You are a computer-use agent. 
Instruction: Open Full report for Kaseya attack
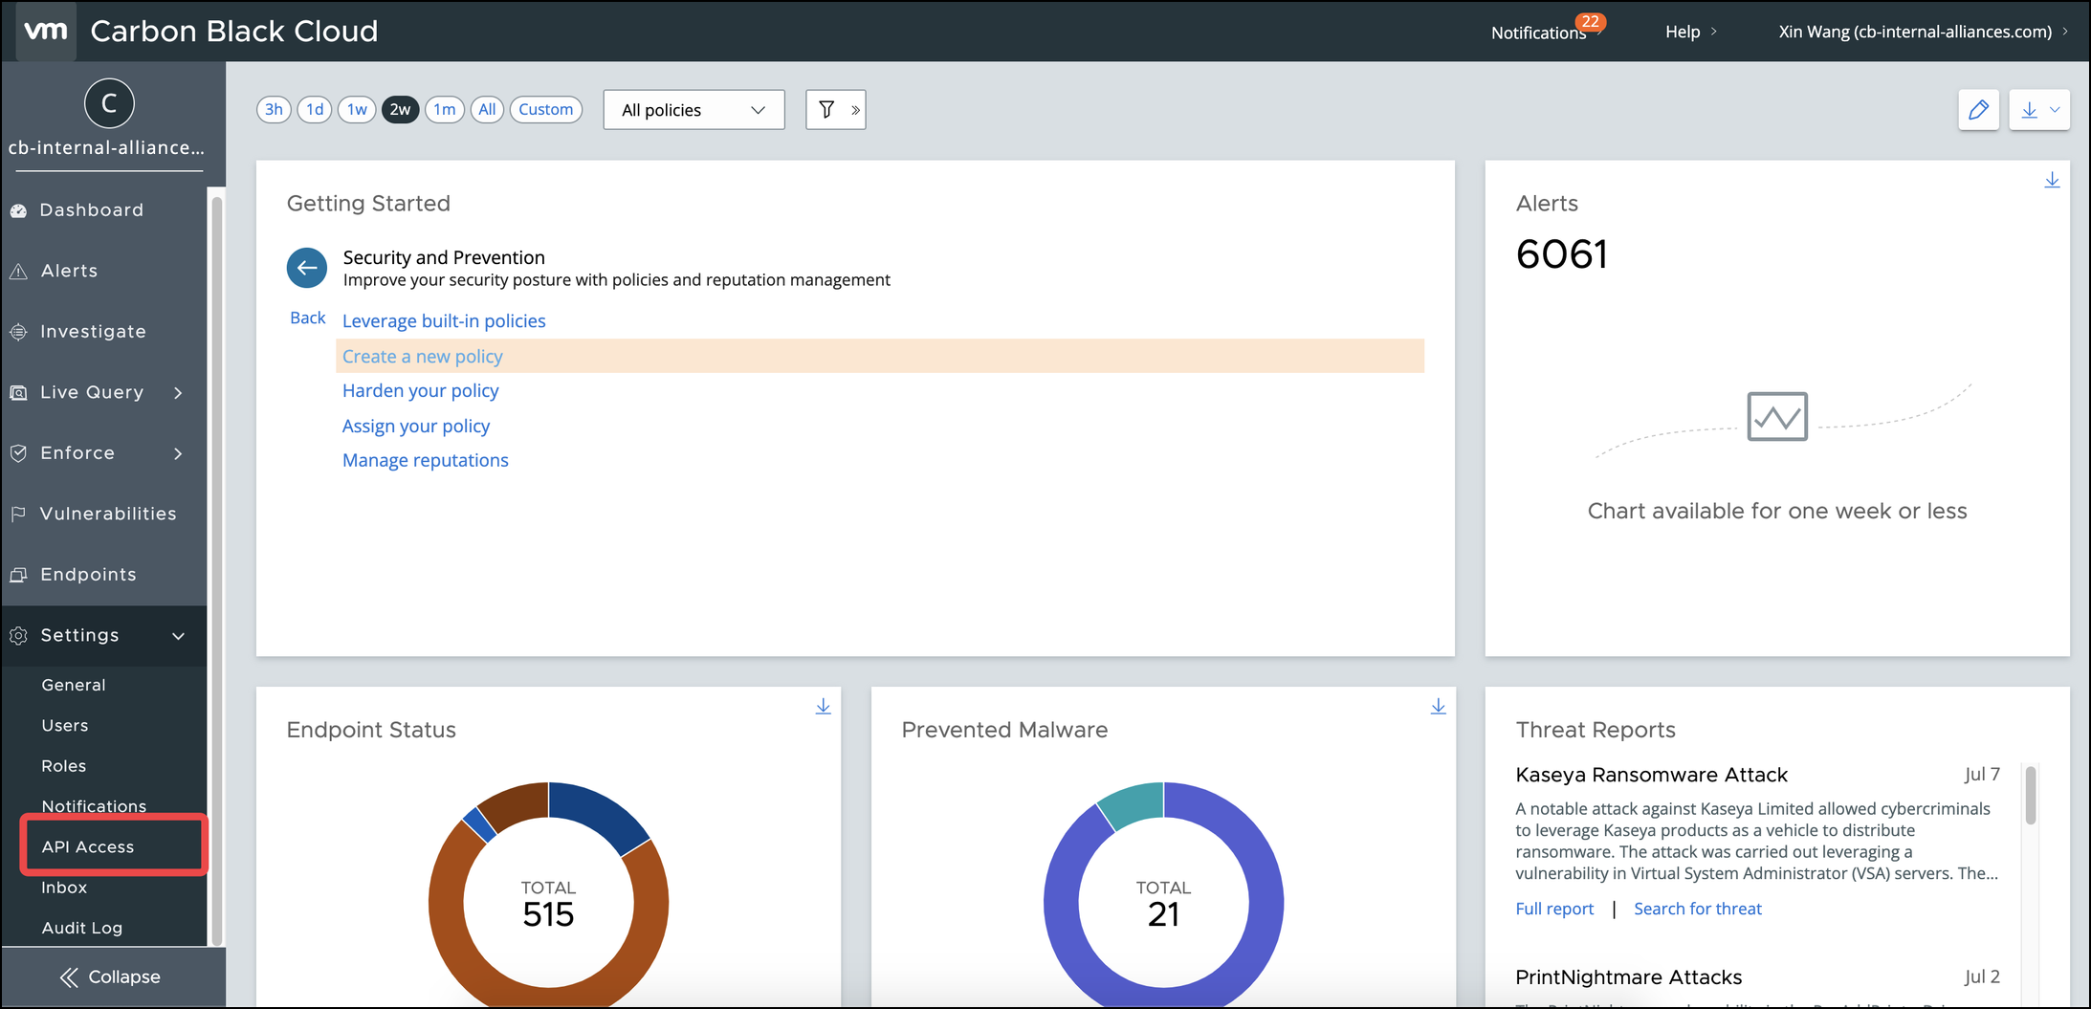click(x=1554, y=909)
